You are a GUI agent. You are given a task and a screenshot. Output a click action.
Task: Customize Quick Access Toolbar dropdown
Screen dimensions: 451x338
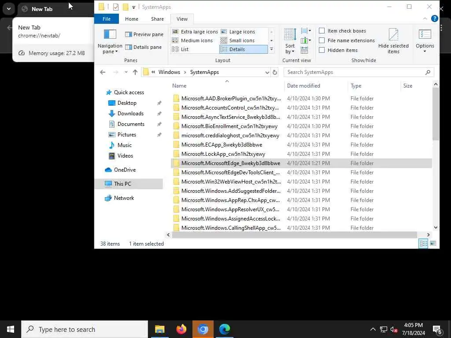coord(133,7)
